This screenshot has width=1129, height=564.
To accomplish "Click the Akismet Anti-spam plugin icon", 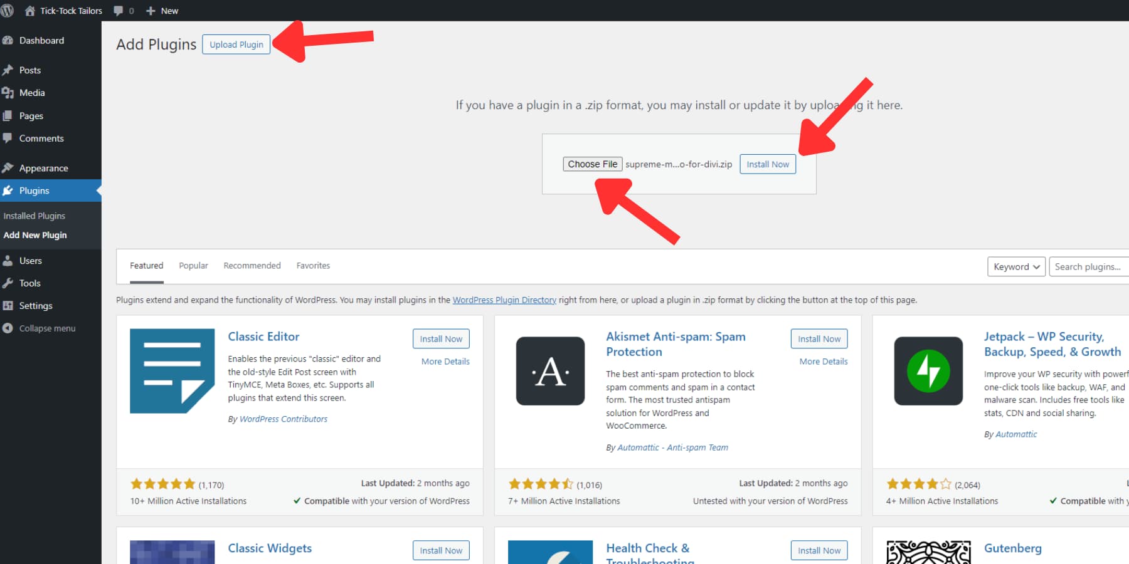I will 550,371.
